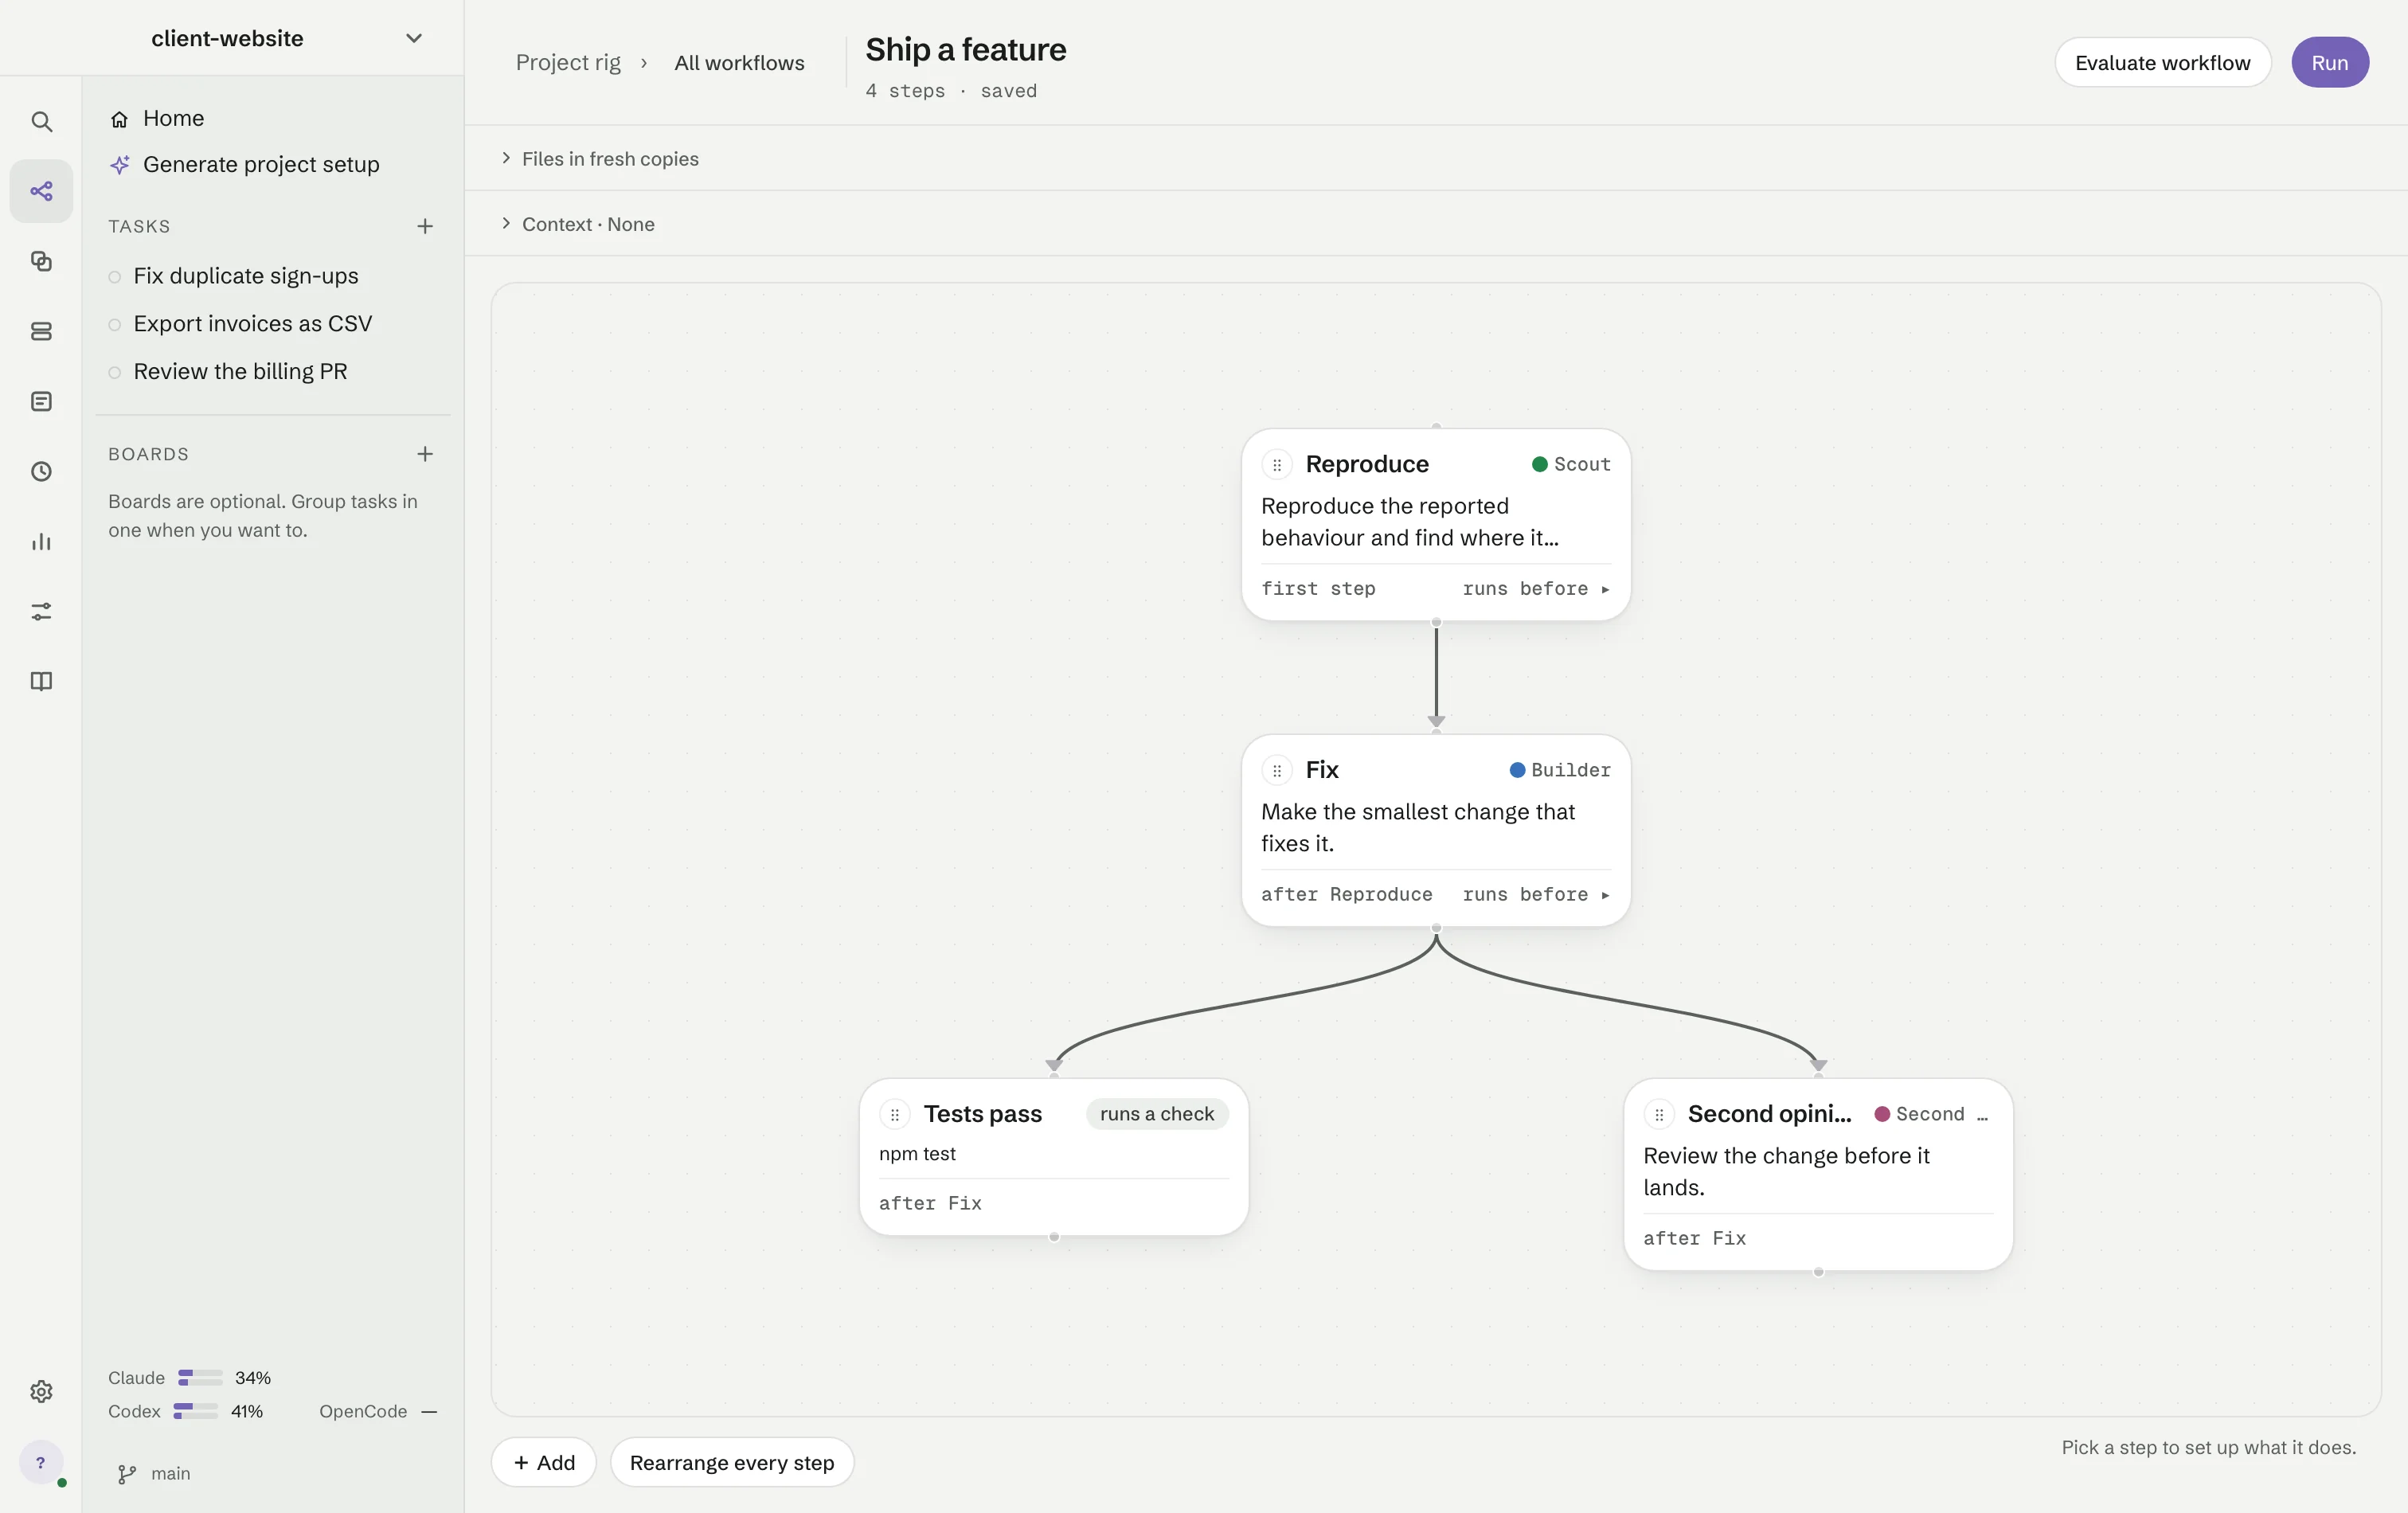Click the help question mark icon
2408x1513 pixels.
pyautogui.click(x=41, y=1462)
